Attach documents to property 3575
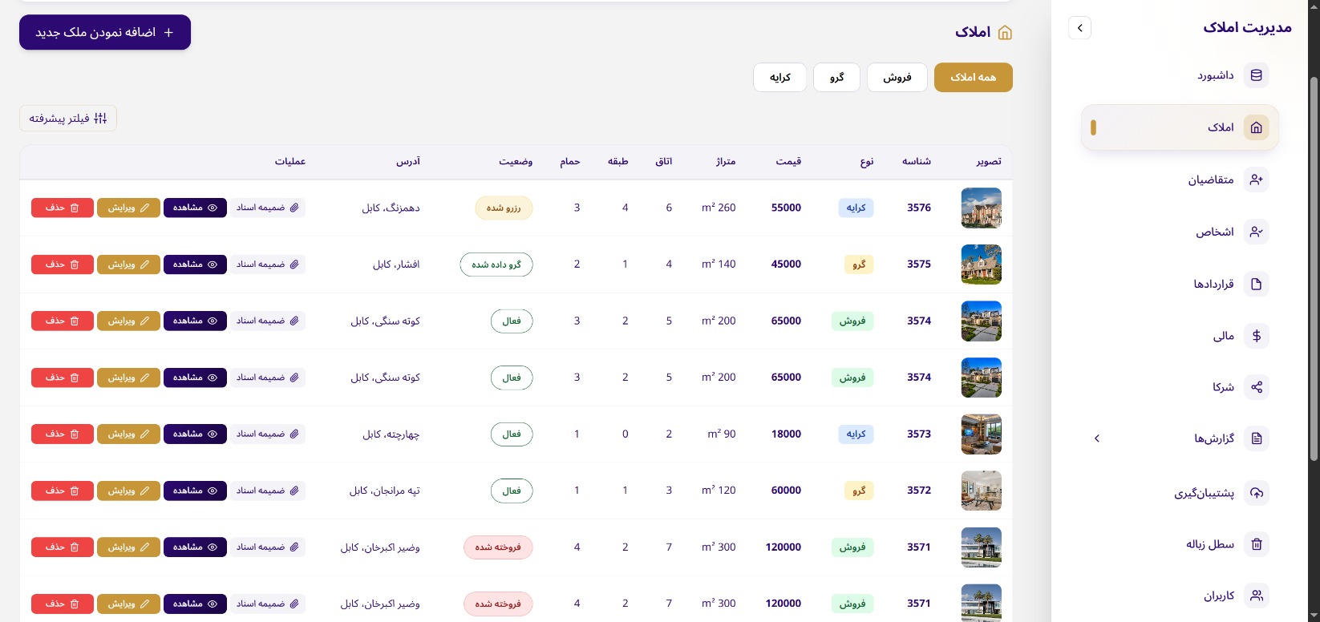 click(268, 265)
